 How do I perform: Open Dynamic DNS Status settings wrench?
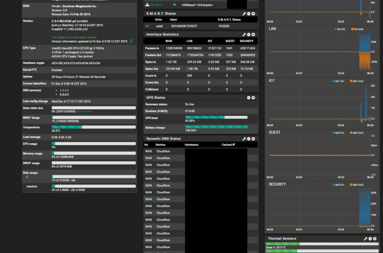[244, 139]
